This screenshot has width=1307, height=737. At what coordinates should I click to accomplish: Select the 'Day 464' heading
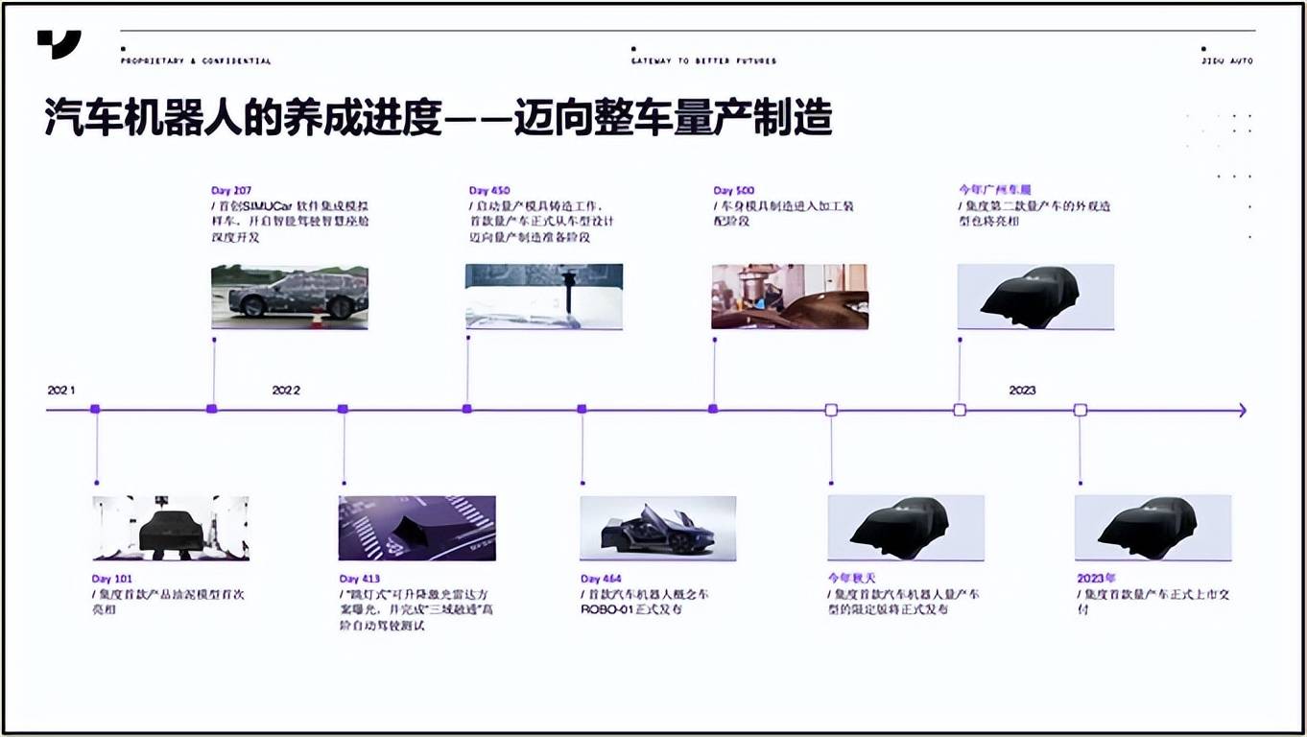[x=601, y=580]
